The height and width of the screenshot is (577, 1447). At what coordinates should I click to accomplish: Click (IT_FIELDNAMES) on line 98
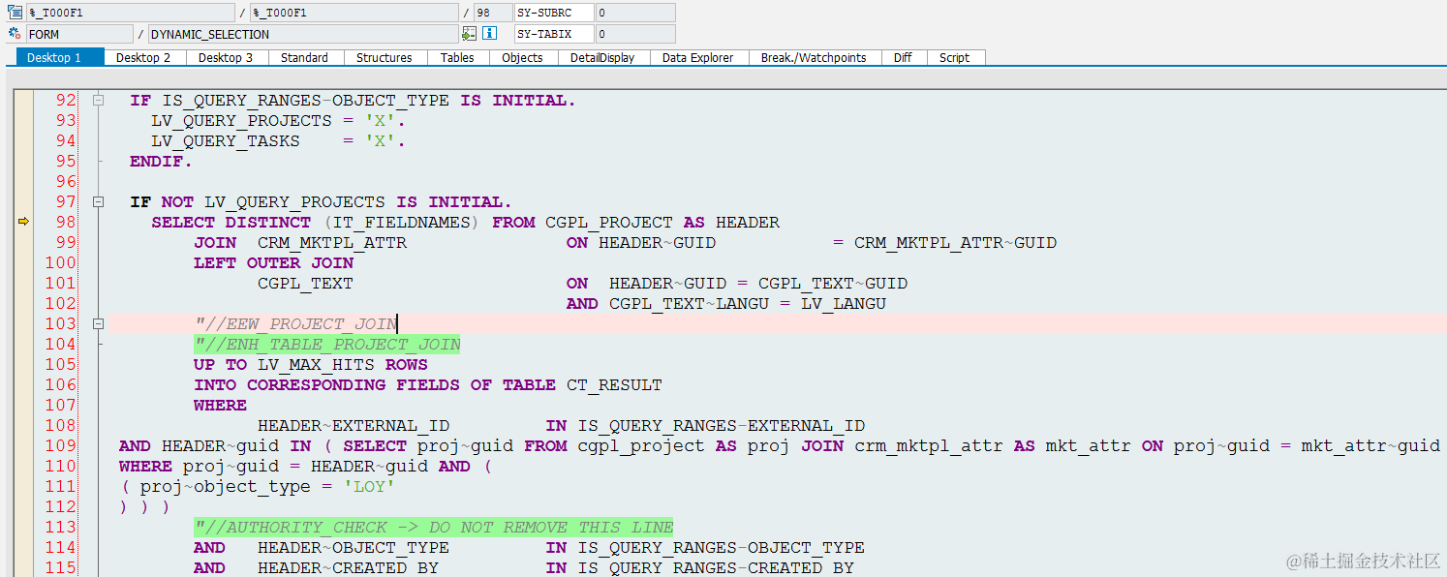(x=402, y=223)
